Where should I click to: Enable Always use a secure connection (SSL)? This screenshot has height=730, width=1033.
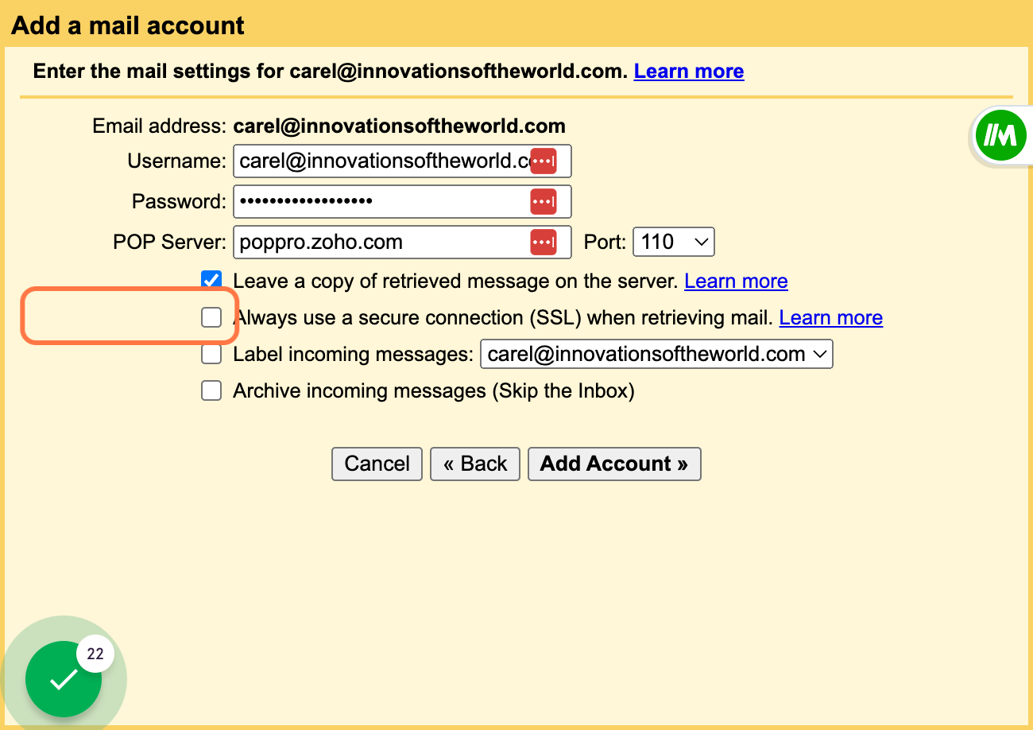coord(211,317)
